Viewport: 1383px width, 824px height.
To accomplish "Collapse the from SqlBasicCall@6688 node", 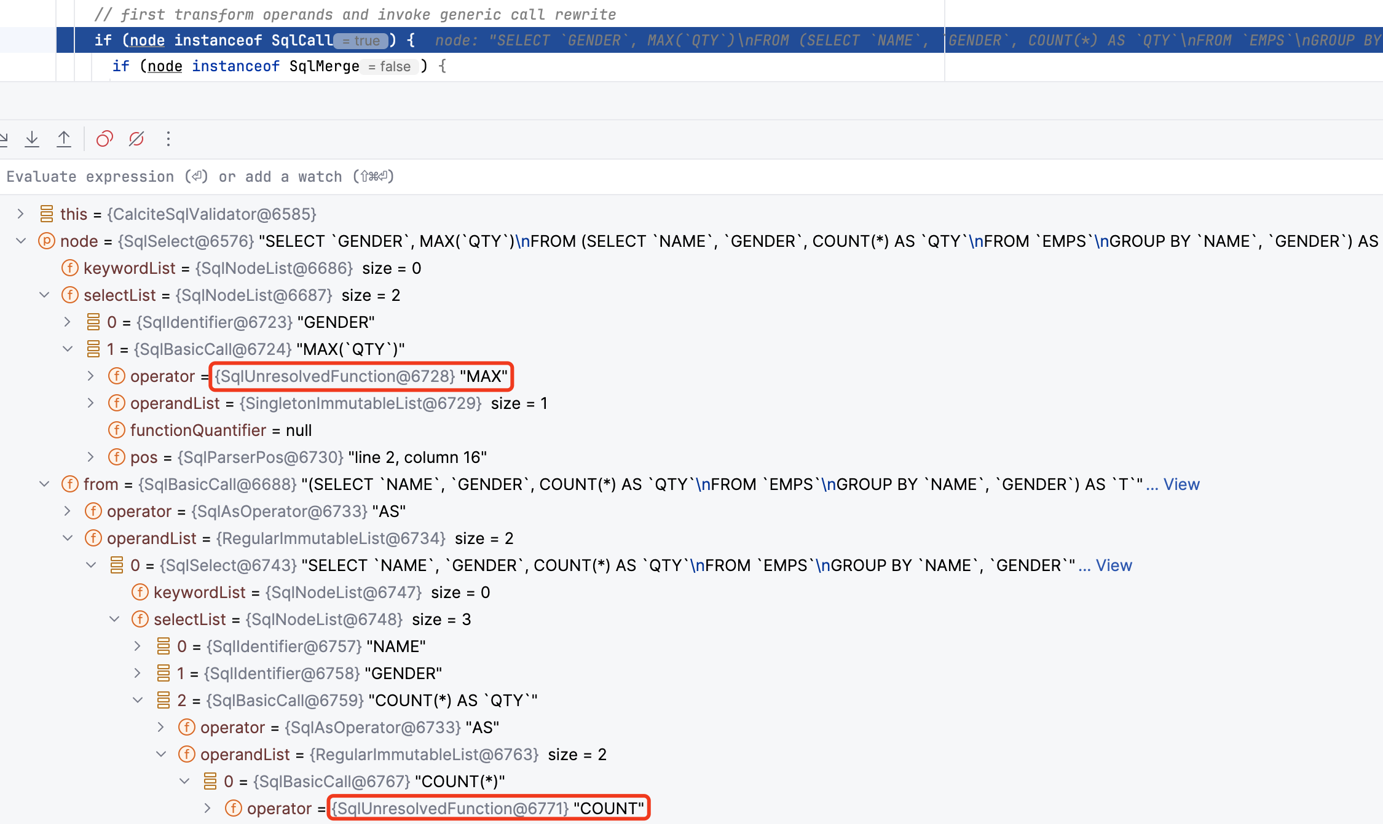I will coord(44,484).
